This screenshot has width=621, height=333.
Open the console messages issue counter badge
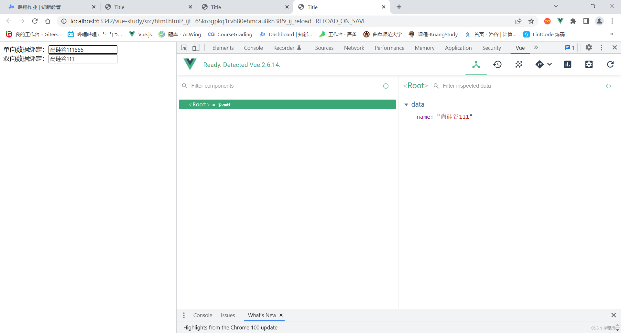pos(570,48)
